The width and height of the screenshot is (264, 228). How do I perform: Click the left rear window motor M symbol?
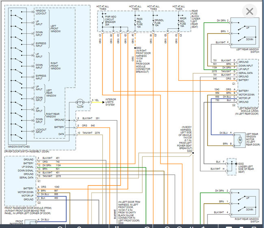pyautogui.click(x=240, y=140)
